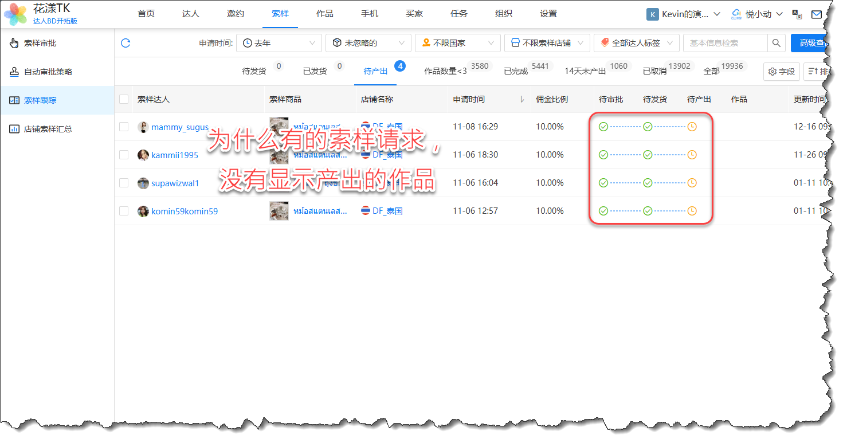Open the 全部达人标签 tag dropdown
The image size is (847, 443).
point(636,43)
